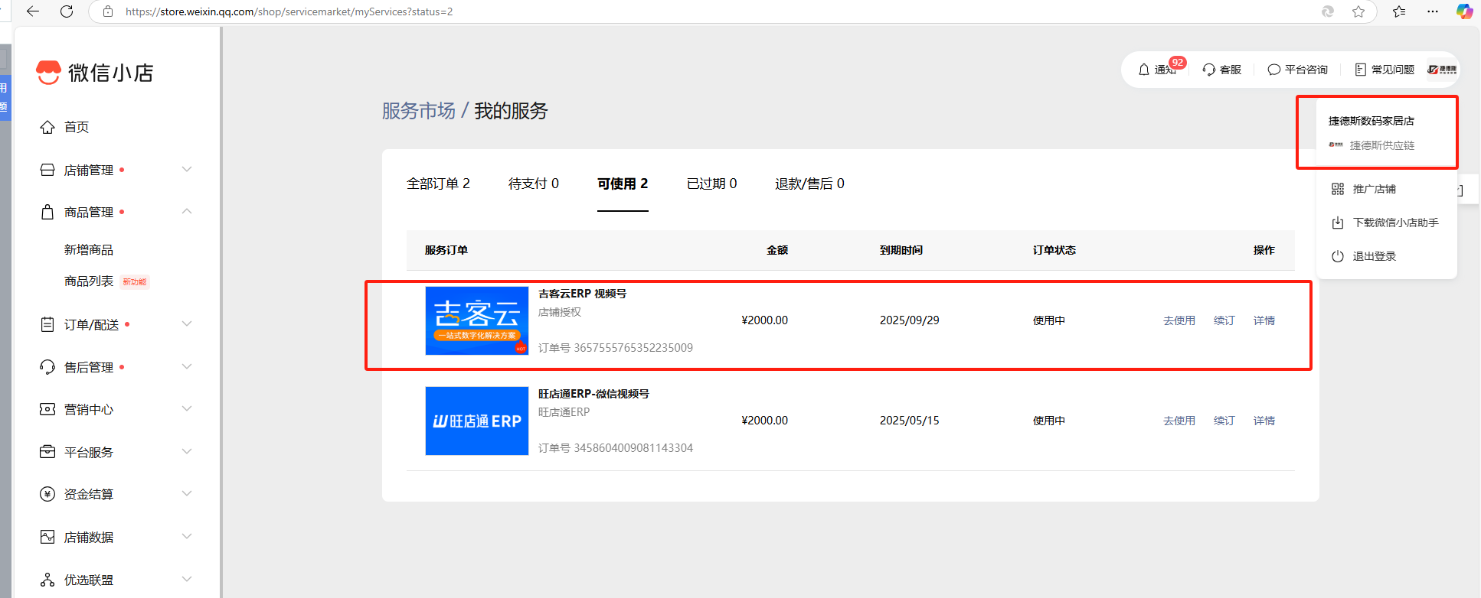Click expiry date 2025/09/29

point(909,320)
